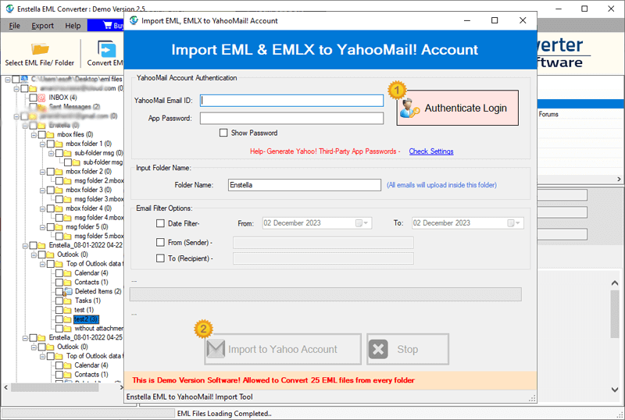Image resolution: width=625 pixels, height=420 pixels.
Task: Collapse the Enstella_08-01-2022 04-22 node
Action: (x=25, y=245)
